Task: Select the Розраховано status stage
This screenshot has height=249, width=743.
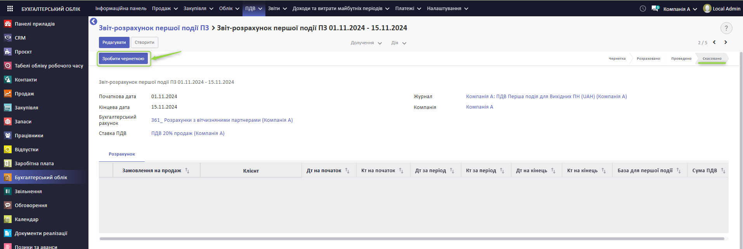Action: (648, 59)
